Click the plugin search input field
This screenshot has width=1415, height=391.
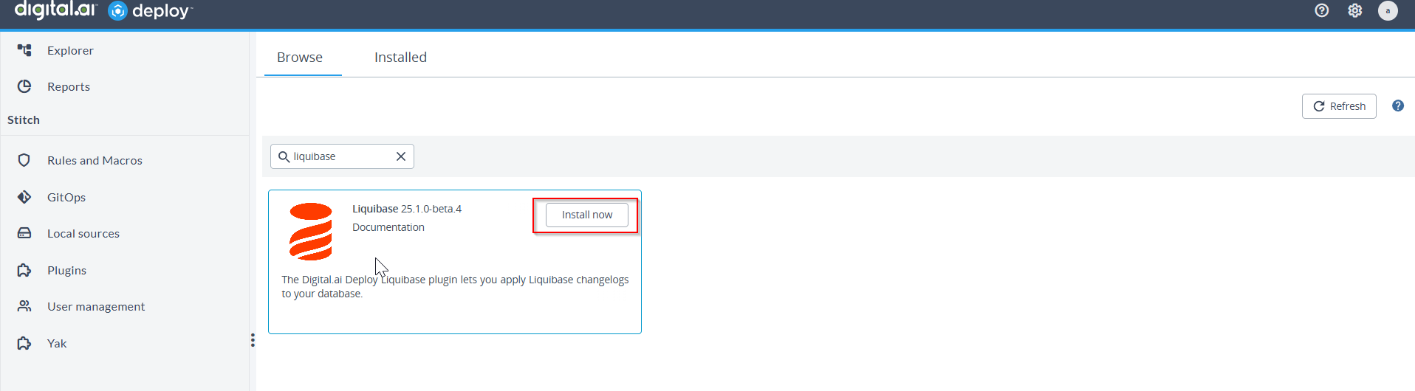[x=342, y=156]
